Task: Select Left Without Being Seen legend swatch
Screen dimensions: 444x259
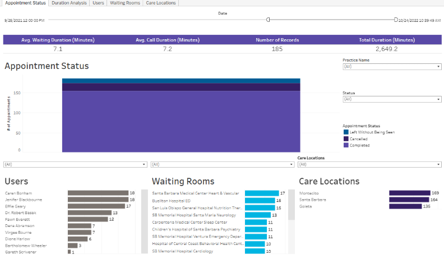Action: [x=346, y=132]
